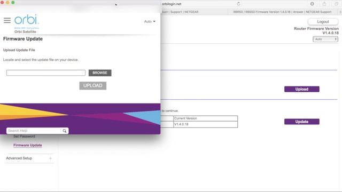This screenshot has width=342, height=192.
Task: Expand Advanced Setup in router sidebar
Action: tap(19, 158)
